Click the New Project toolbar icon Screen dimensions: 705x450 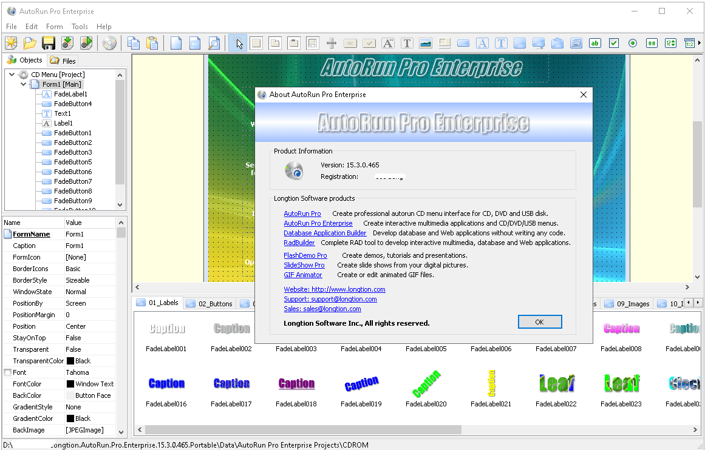point(12,43)
